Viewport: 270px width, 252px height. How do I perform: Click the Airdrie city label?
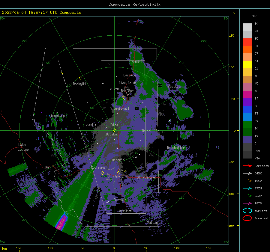pyautogui.click(x=118, y=160)
